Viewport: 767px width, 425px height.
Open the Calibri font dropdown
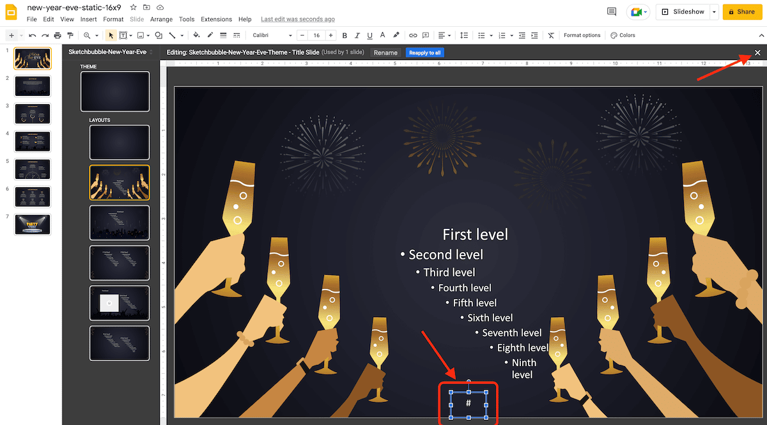tap(272, 35)
